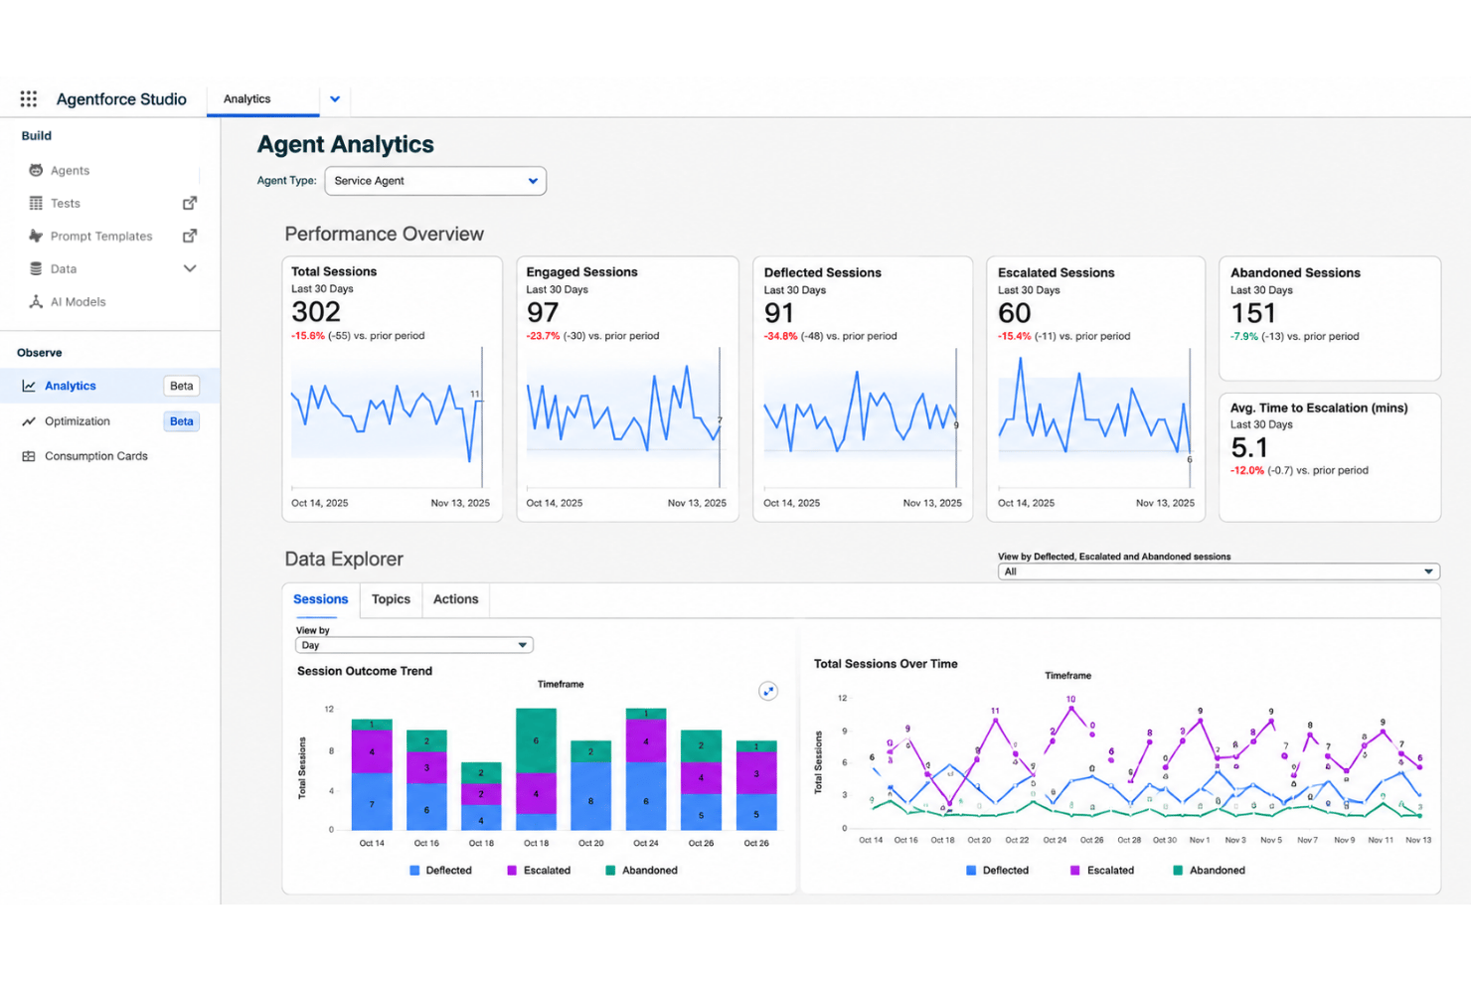1471x981 pixels.
Task: Click Deflected legend swatch in Session Outcome Trend
Action: pos(414,870)
